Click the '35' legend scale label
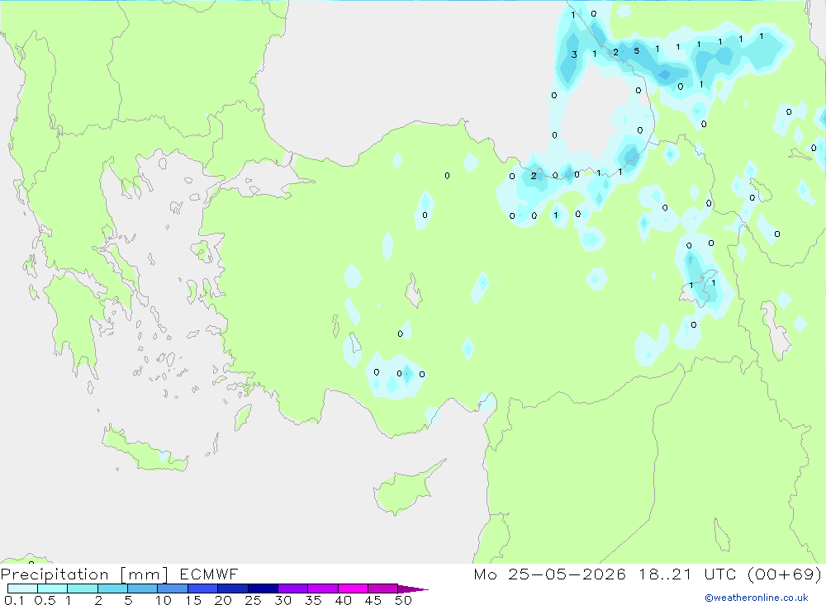Screen dimensions: 826x605 point(313,600)
